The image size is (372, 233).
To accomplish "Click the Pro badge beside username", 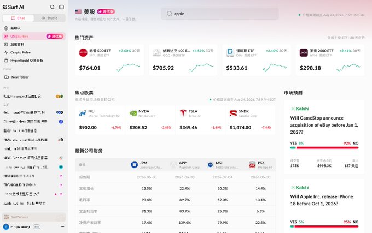I will tap(37, 226).
